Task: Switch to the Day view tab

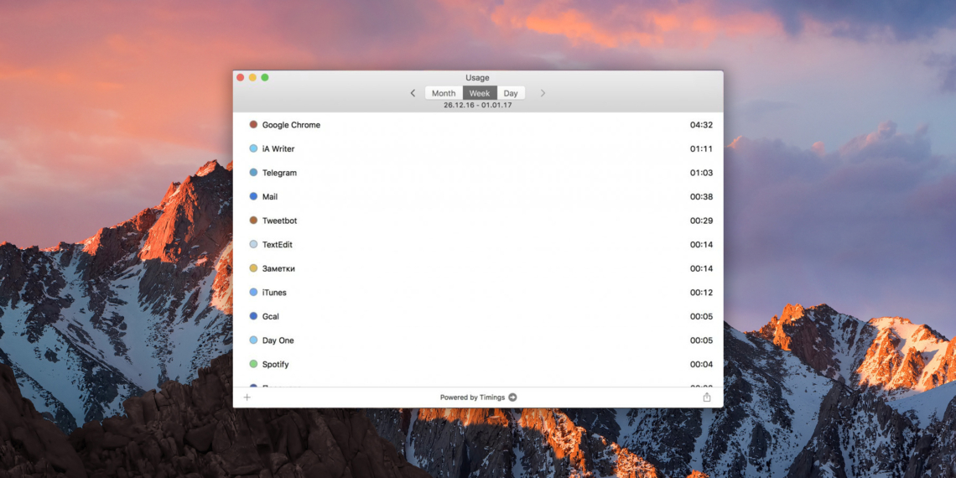Action: pyautogui.click(x=511, y=93)
